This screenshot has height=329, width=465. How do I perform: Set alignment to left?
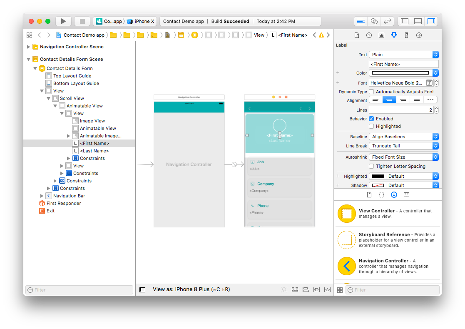(x=375, y=100)
